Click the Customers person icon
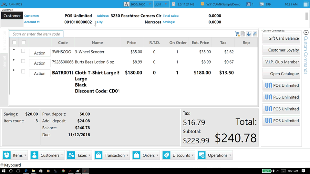Viewport: 310px width, 174px height. [35, 155]
